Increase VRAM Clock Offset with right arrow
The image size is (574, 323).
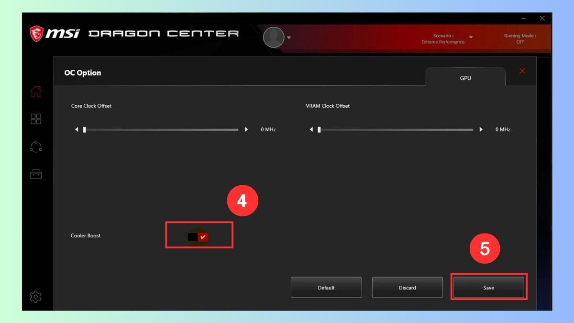click(481, 130)
